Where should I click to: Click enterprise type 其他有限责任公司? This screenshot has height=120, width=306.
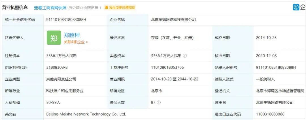click(61, 79)
